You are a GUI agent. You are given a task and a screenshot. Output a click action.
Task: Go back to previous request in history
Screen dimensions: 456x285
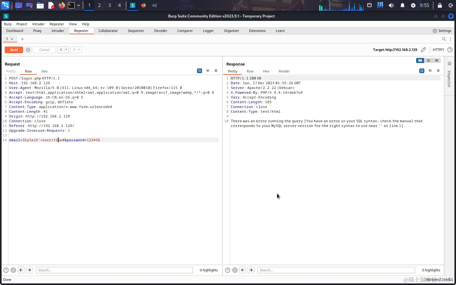click(x=61, y=50)
